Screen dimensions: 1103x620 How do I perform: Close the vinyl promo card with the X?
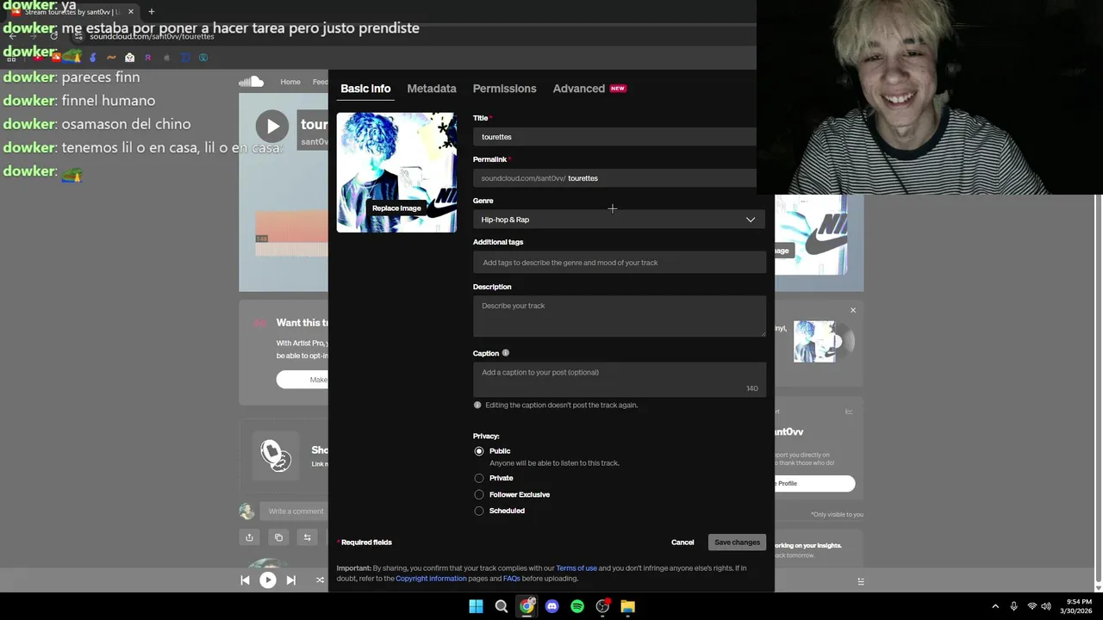[x=853, y=310]
